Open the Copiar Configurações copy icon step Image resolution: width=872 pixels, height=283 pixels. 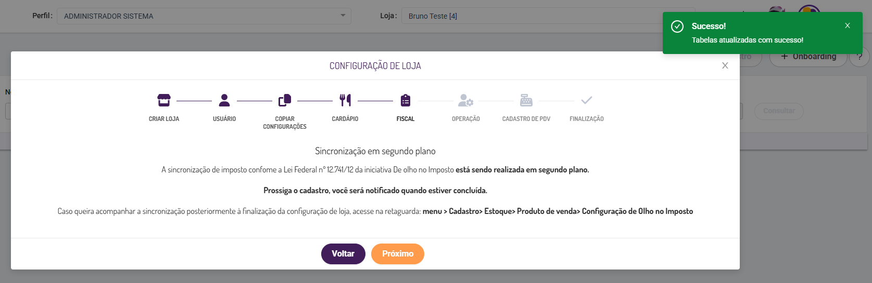point(285,100)
